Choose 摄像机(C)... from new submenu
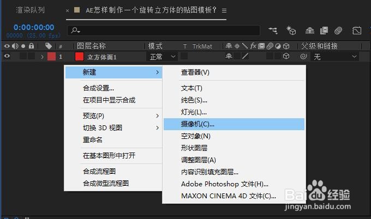The height and width of the screenshot is (219, 371). click(x=234, y=124)
